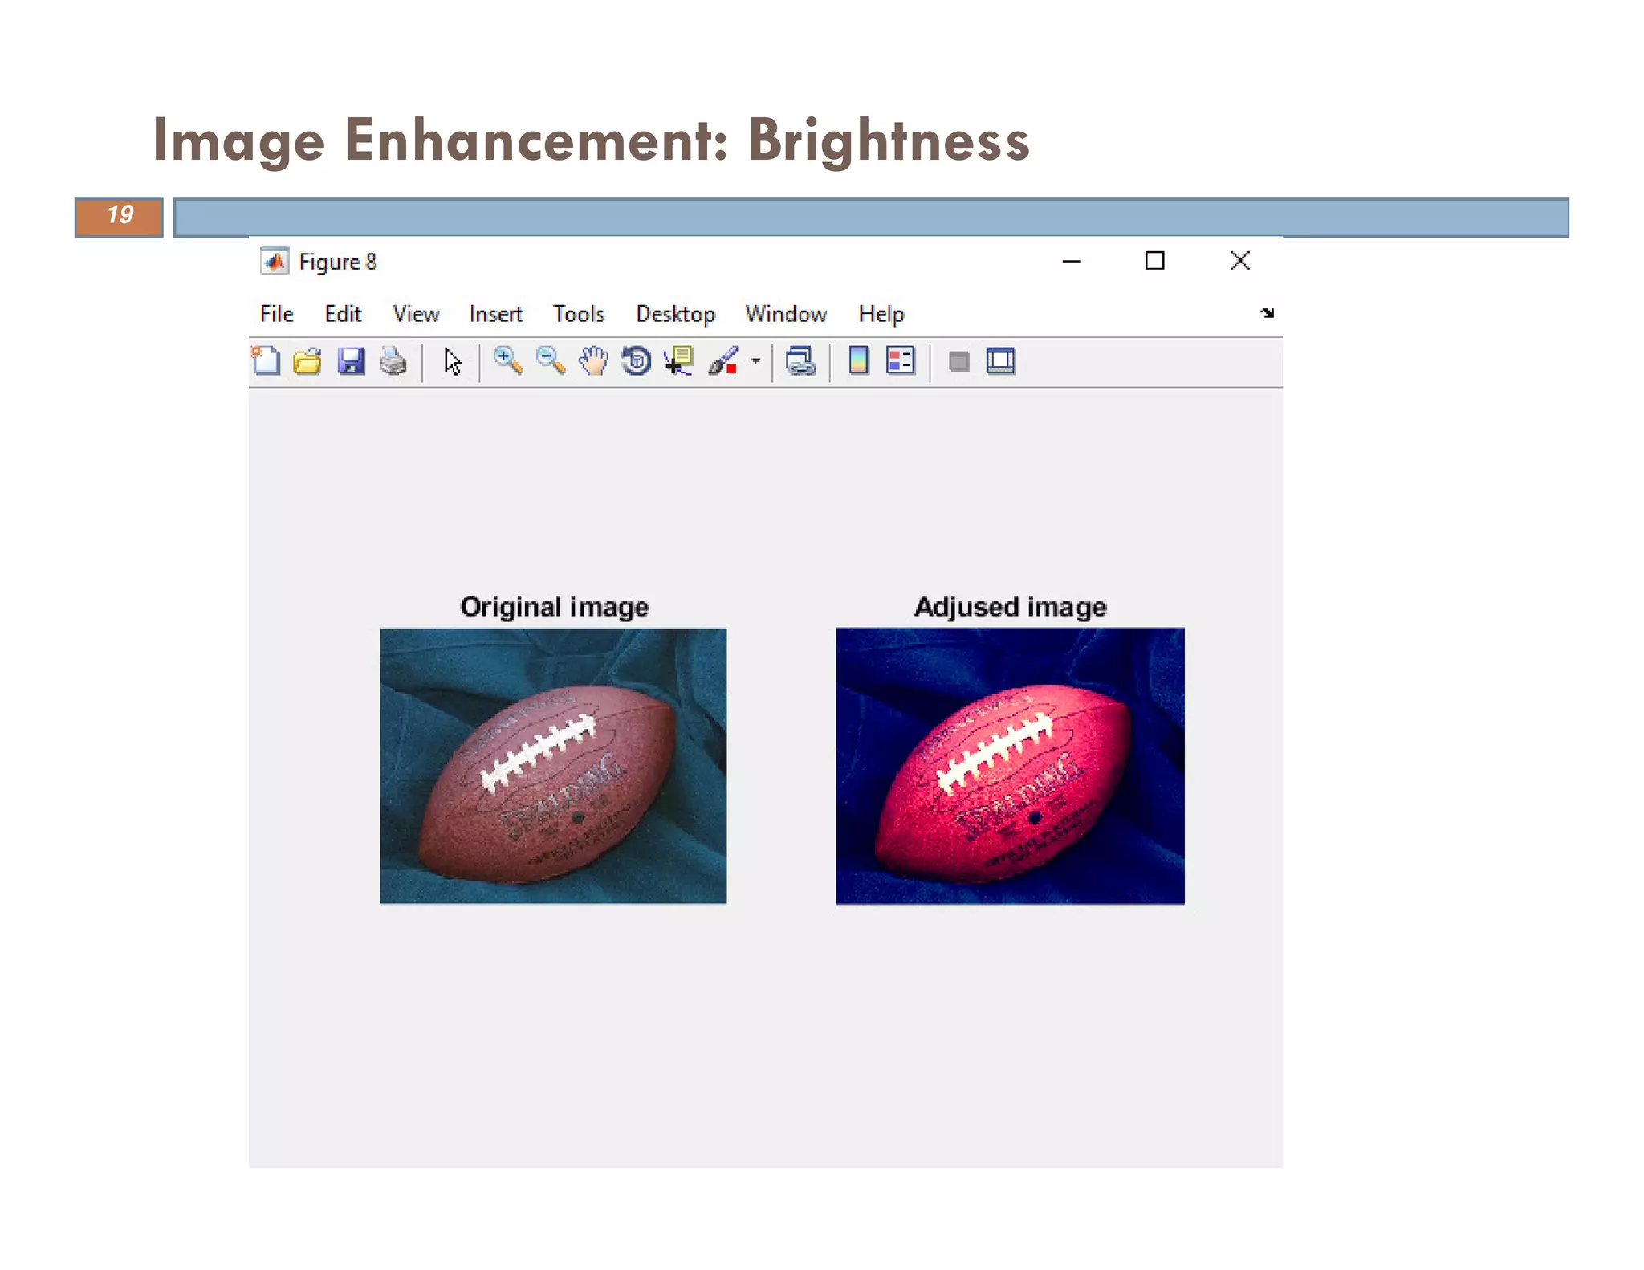The image size is (1644, 1270).
Task: Open the Help menu
Action: pyautogui.click(x=881, y=314)
